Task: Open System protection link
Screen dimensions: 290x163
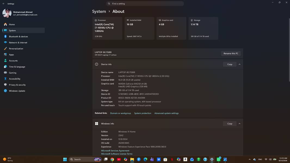Action: tap(143, 113)
